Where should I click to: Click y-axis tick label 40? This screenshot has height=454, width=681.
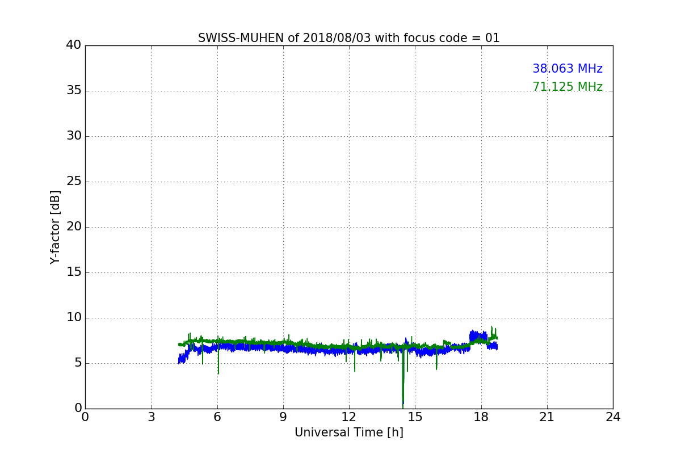(74, 45)
